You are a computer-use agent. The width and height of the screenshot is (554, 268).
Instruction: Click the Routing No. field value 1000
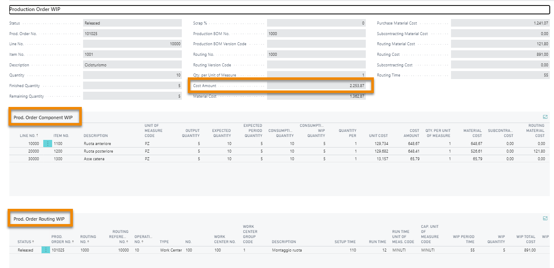316,55
